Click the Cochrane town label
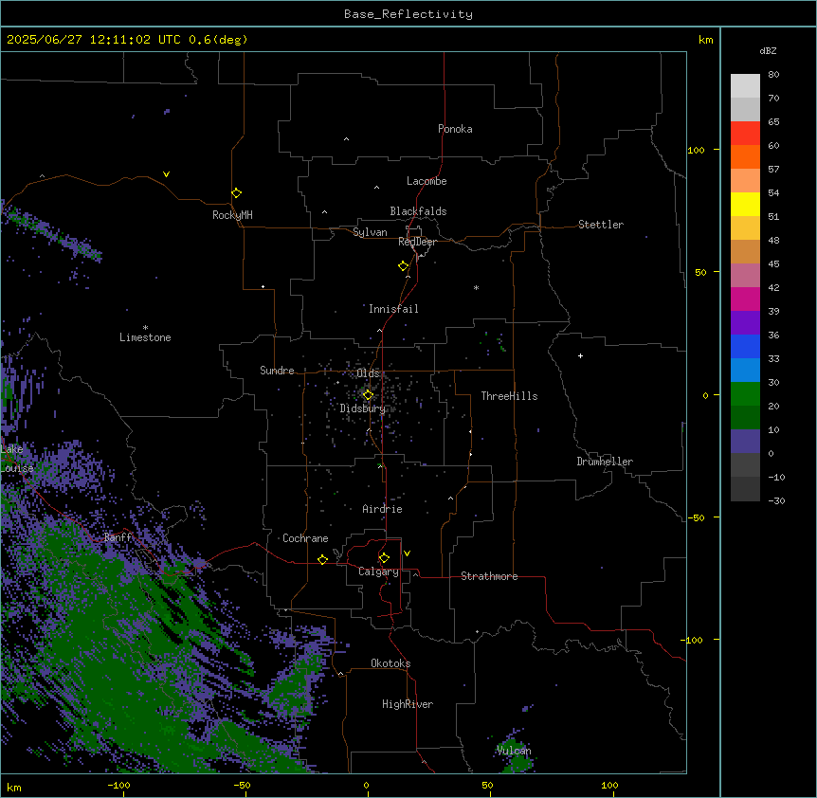The height and width of the screenshot is (798, 817). coord(305,538)
